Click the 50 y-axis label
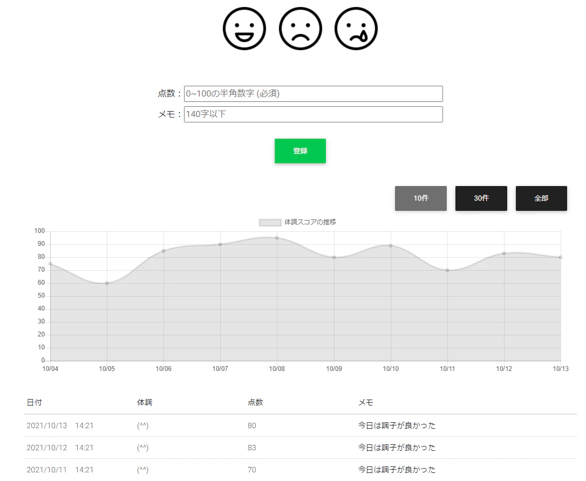The height and width of the screenshot is (481, 586). point(41,296)
